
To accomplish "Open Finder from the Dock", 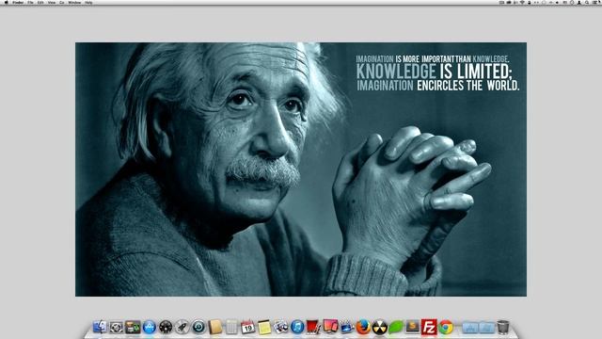I will (101, 327).
